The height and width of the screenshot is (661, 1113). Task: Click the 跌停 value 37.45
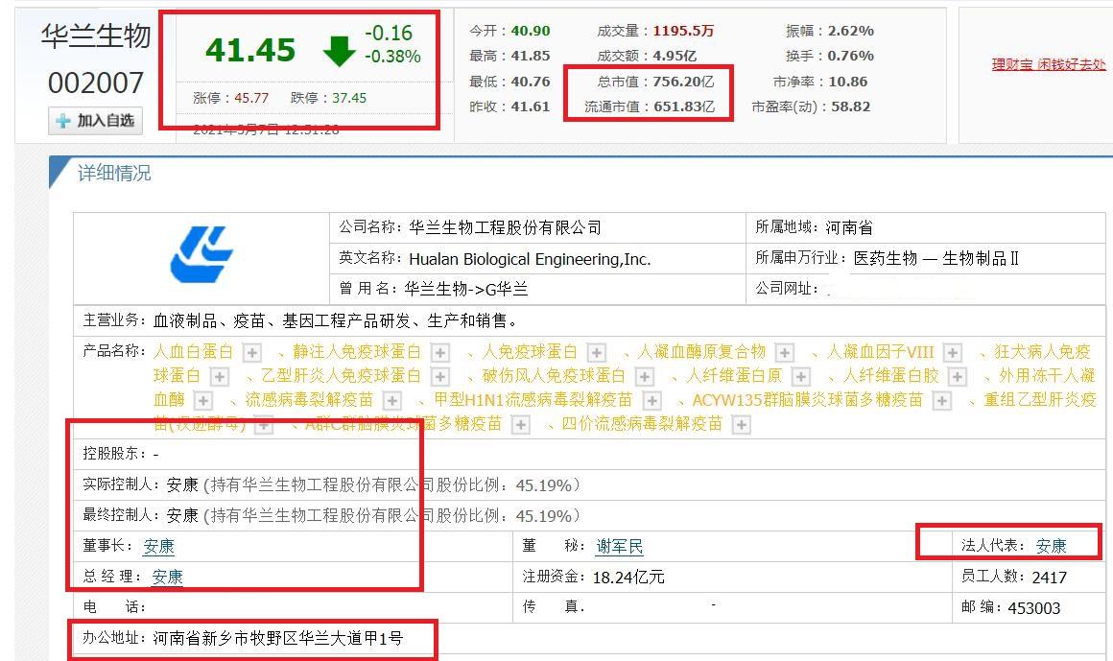(x=349, y=98)
